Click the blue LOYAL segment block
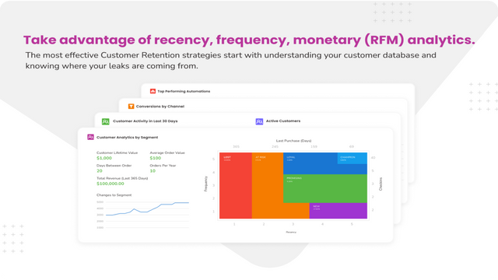The image size is (498, 280). [310, 163]
